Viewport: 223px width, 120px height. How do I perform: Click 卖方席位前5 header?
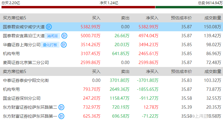coord(15,71)
